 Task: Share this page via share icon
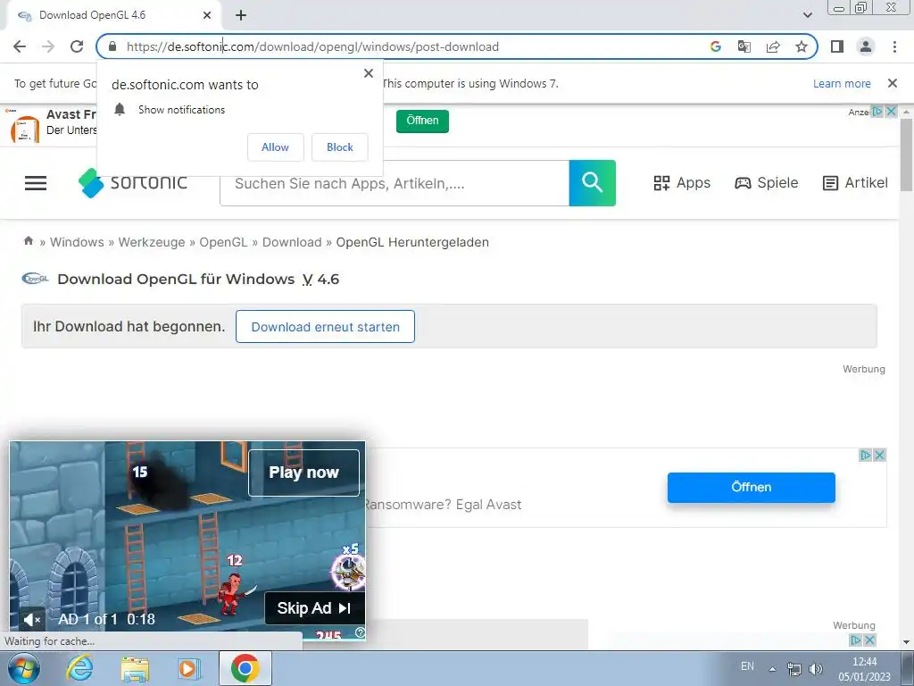pos(773,46)
